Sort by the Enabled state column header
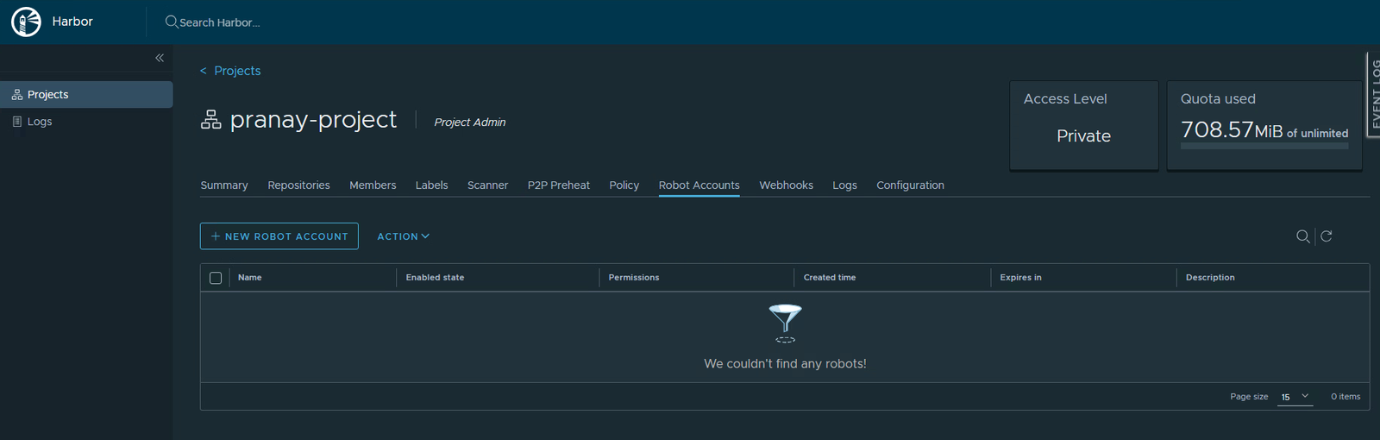Image resolution: width=1380 pixels, height=440 pixels. pos(435,278)
